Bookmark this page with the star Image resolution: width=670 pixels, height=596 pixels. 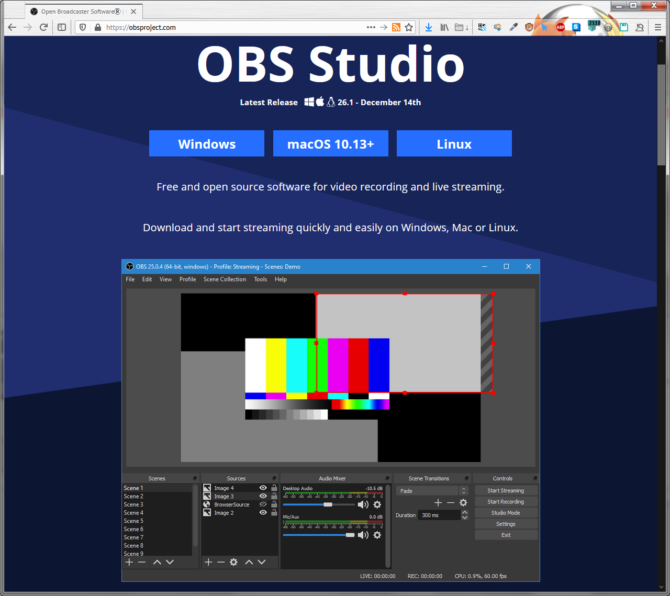(409, 27)
